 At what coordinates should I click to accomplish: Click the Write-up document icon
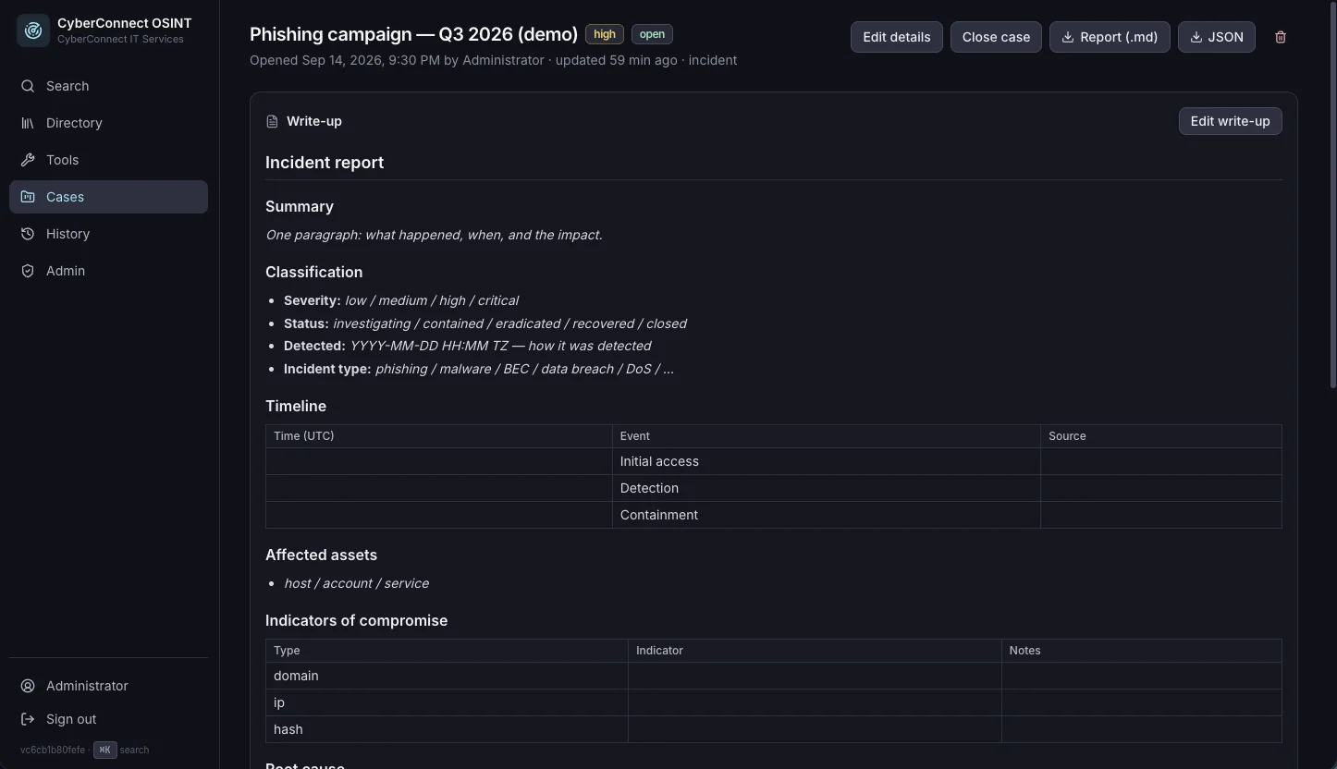point(272,121)
